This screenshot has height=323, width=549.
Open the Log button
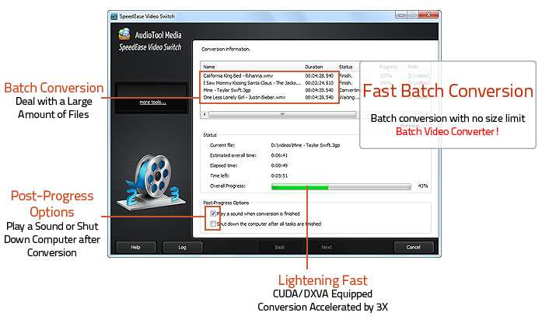[183, 247]
